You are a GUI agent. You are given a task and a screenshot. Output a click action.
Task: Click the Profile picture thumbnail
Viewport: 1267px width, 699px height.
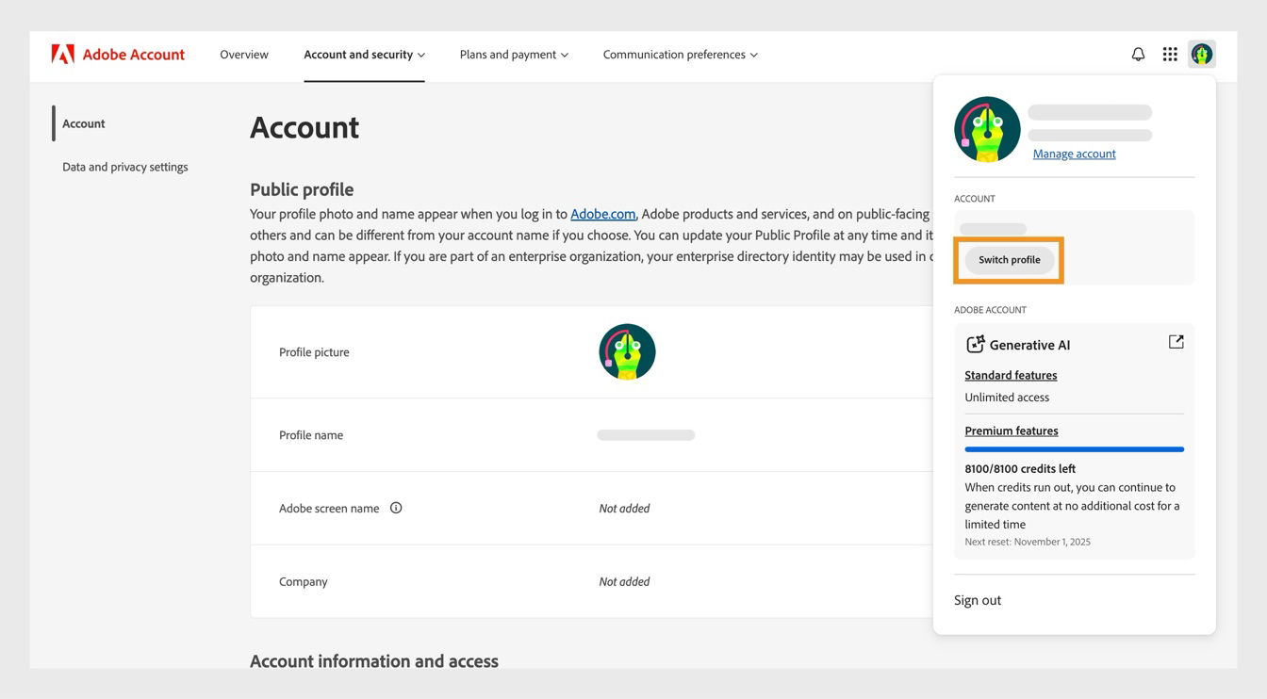627,350
